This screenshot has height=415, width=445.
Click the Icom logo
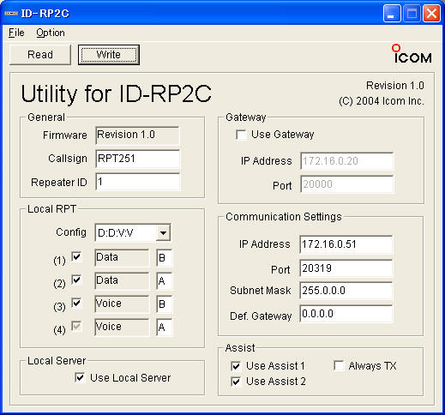[412, 54]
